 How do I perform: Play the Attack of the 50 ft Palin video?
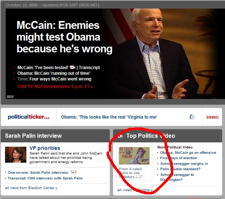pos(134,156)
